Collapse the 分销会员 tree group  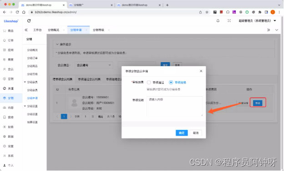click(25, 82)
